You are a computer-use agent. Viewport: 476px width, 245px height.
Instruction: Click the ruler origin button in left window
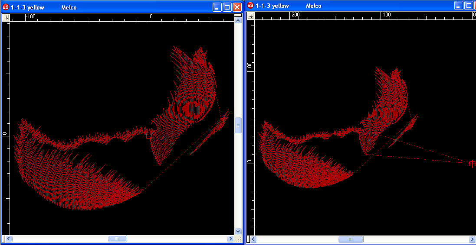(6, 18)
